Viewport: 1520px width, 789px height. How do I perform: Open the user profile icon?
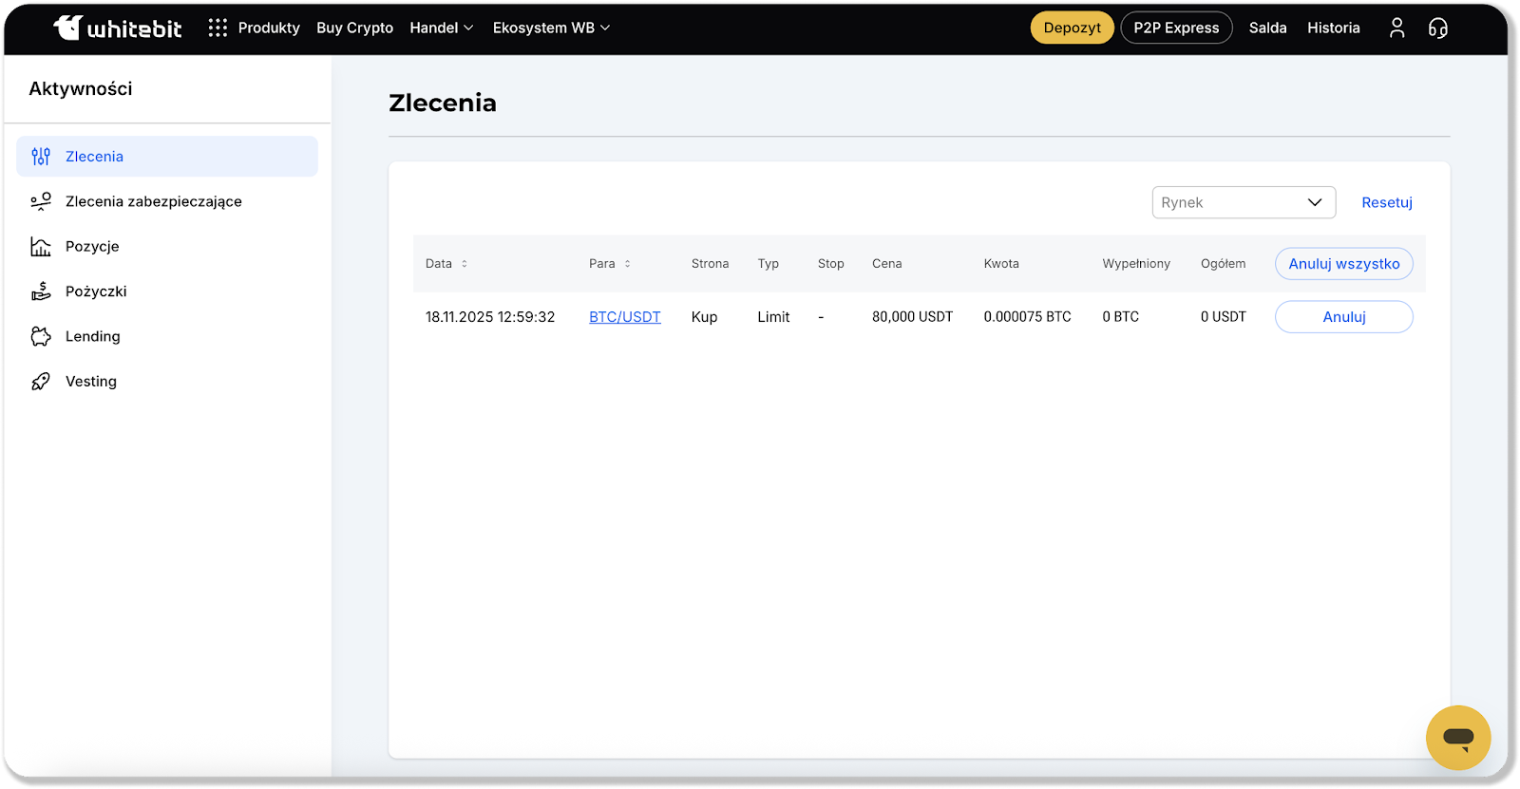1396,28
